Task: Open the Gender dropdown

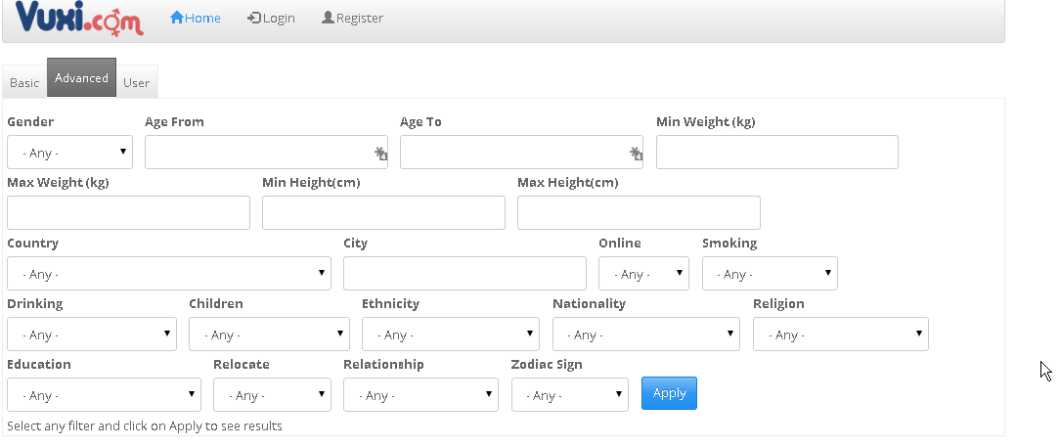Action: [69, 152]
